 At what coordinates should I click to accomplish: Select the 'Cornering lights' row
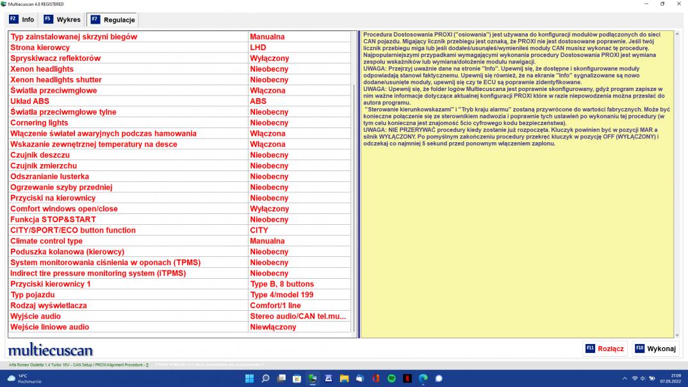click(x=179, y=123)
